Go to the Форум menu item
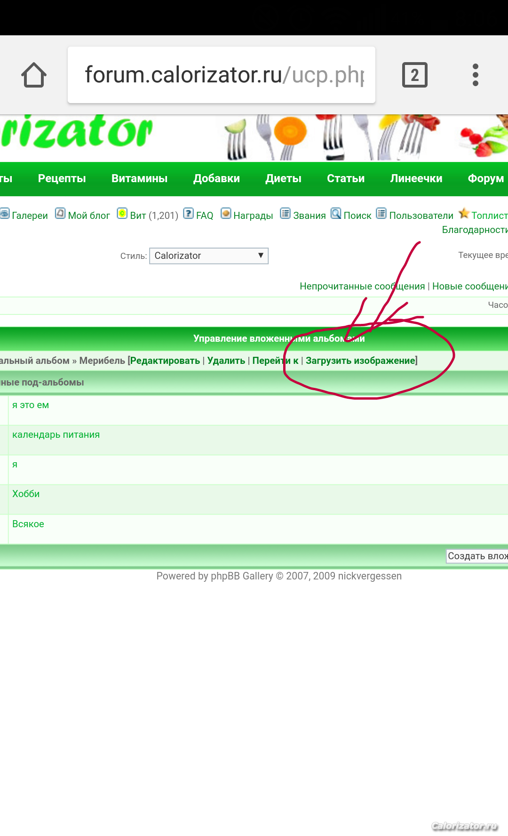This screenshot has height=836, width=508. 485,178
